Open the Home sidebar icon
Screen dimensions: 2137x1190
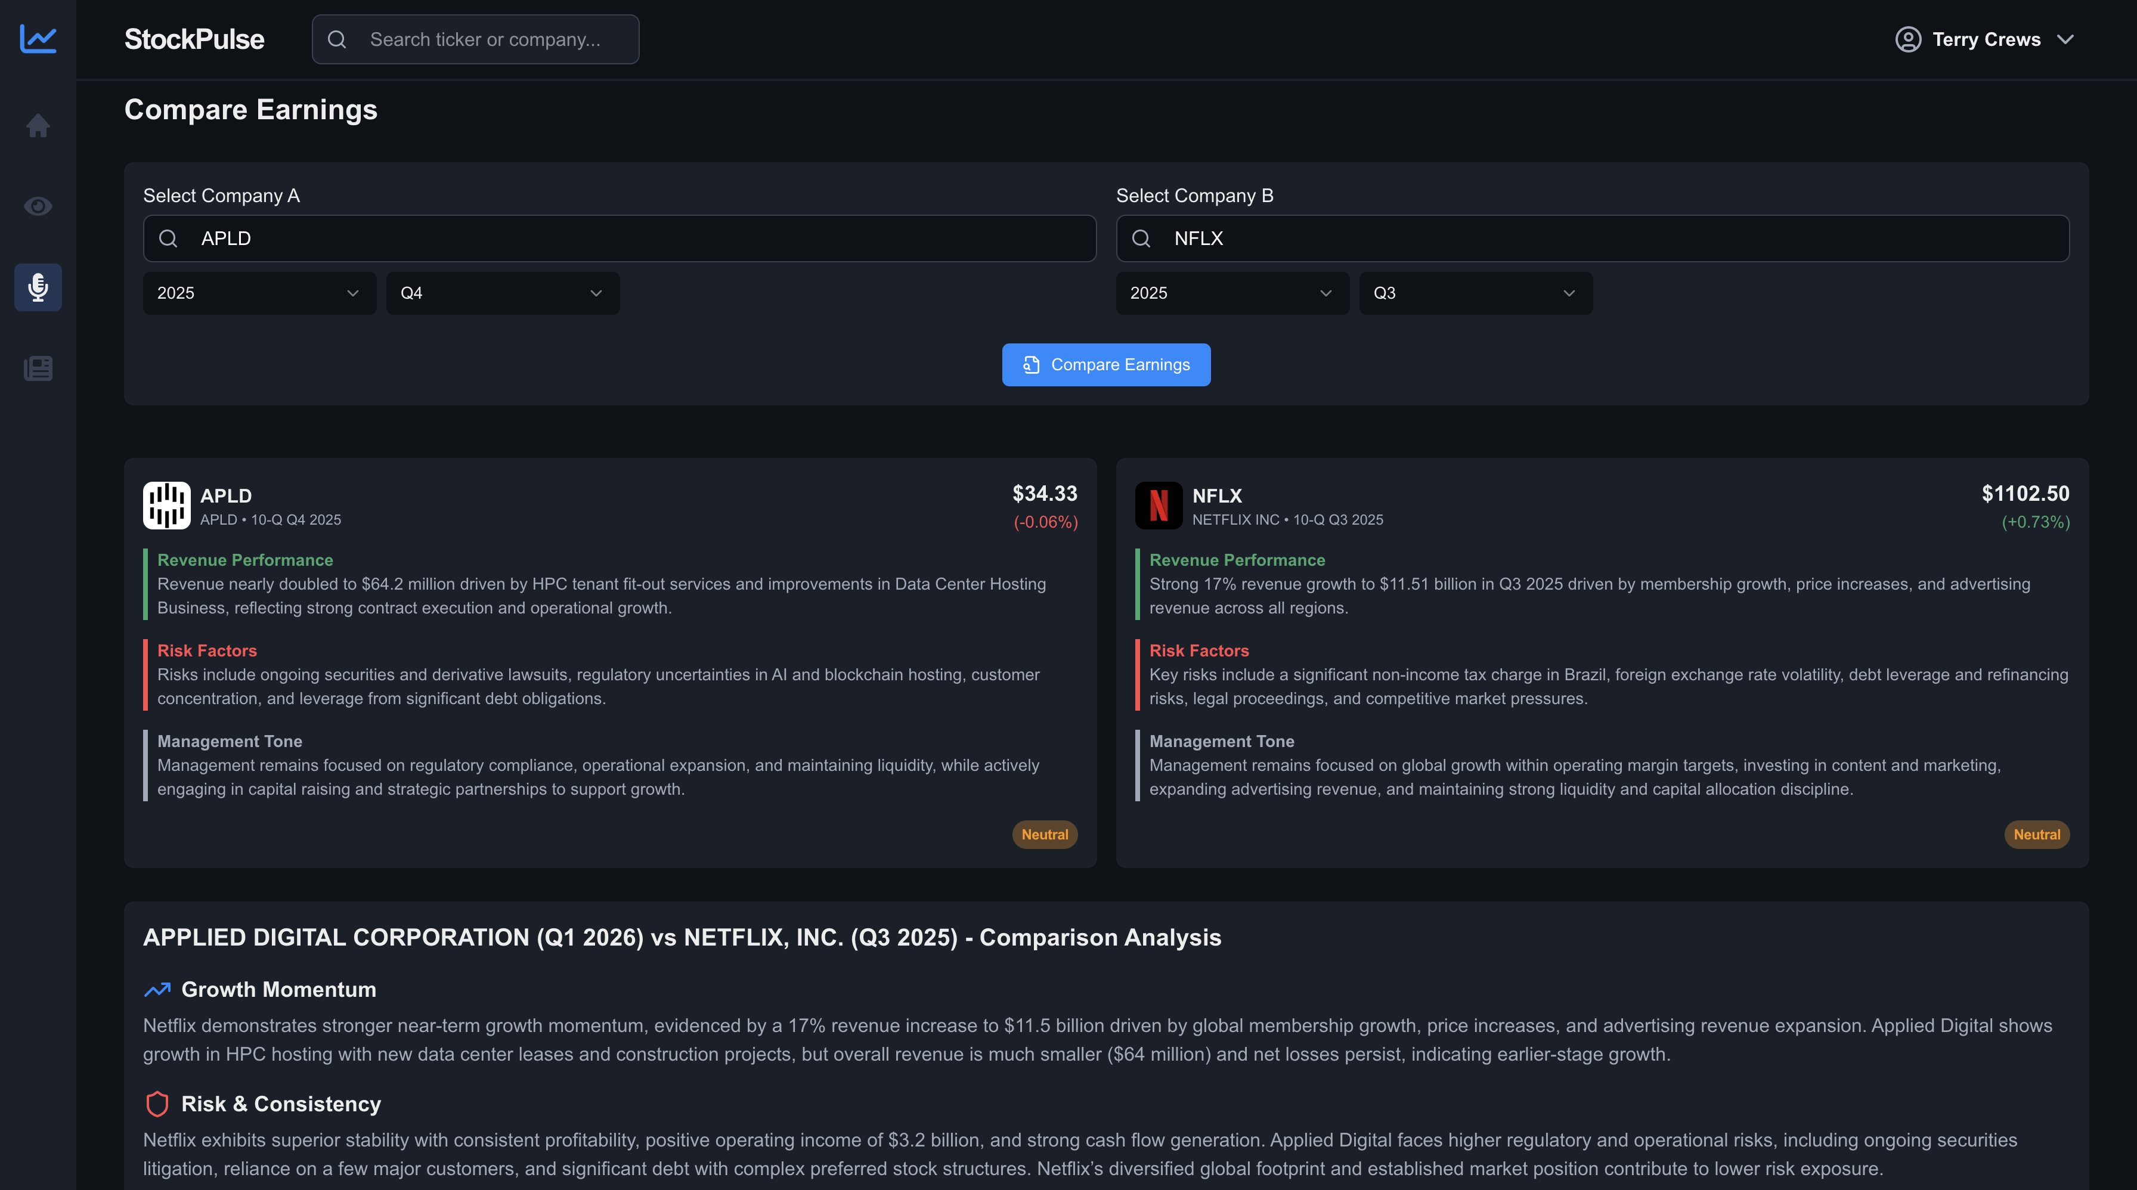point(38,126)
